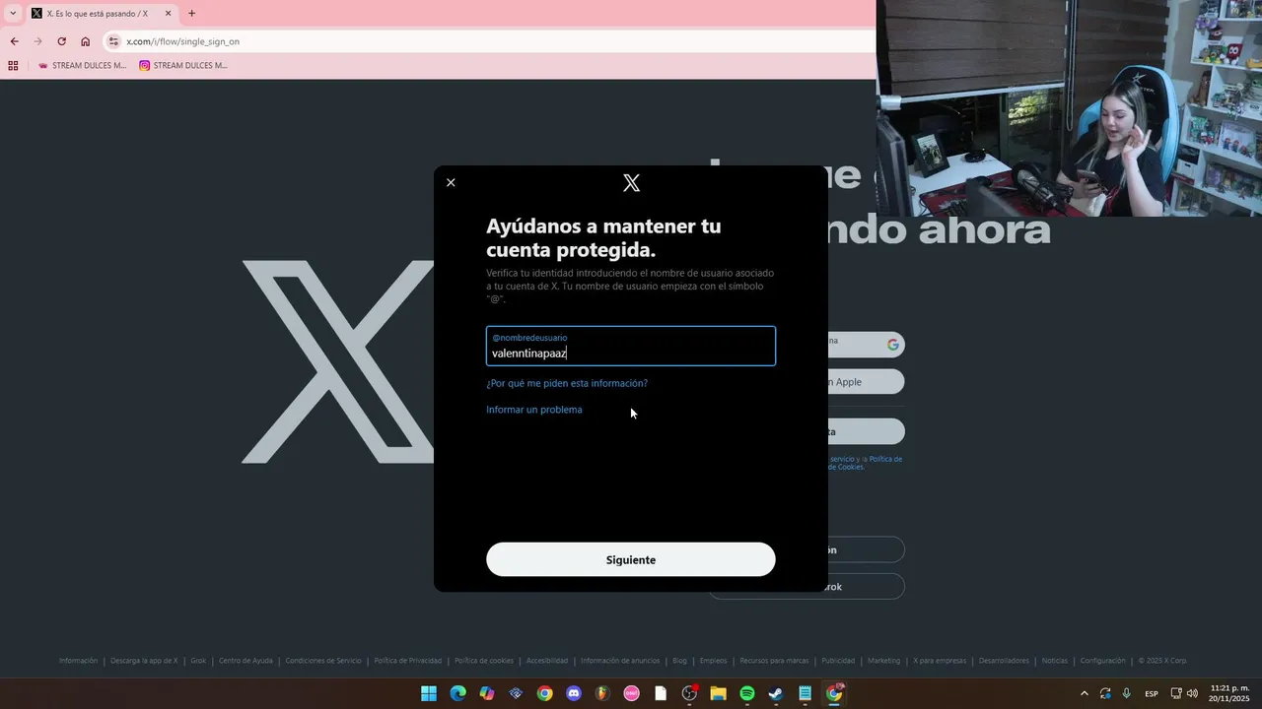Open a new browser tab
The image size is (1262, 709).
click(191, 14)
